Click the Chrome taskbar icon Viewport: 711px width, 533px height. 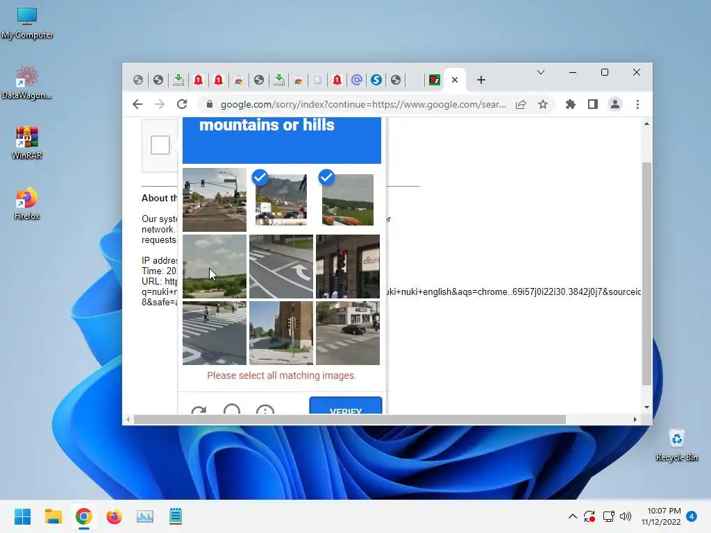point(83,516)
